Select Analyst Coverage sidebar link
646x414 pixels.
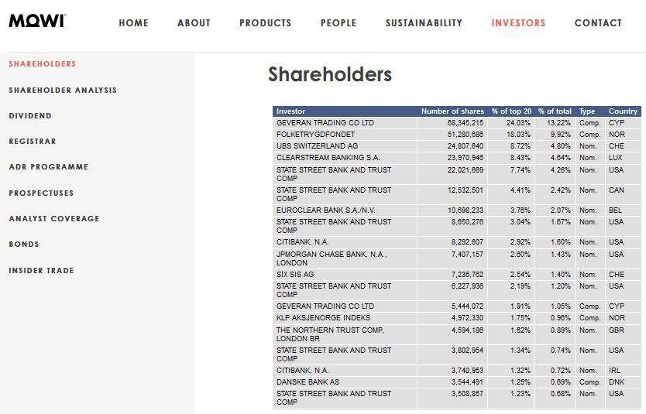pyautogui.click(x=54, y=219)
